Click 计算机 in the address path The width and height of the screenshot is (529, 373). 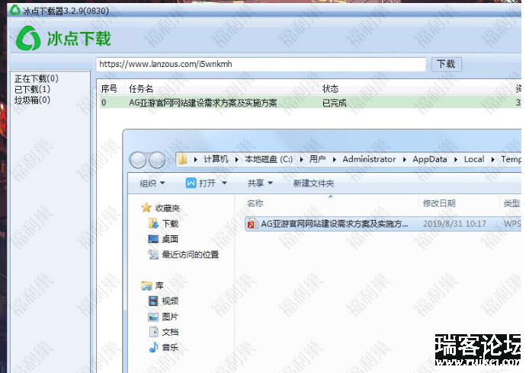(x=216, y=159)
